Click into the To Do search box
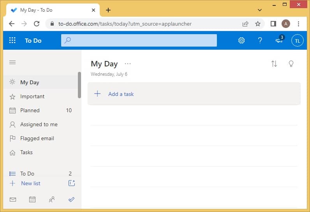Viewport: 310px width, 212px height. pos(139,40)
